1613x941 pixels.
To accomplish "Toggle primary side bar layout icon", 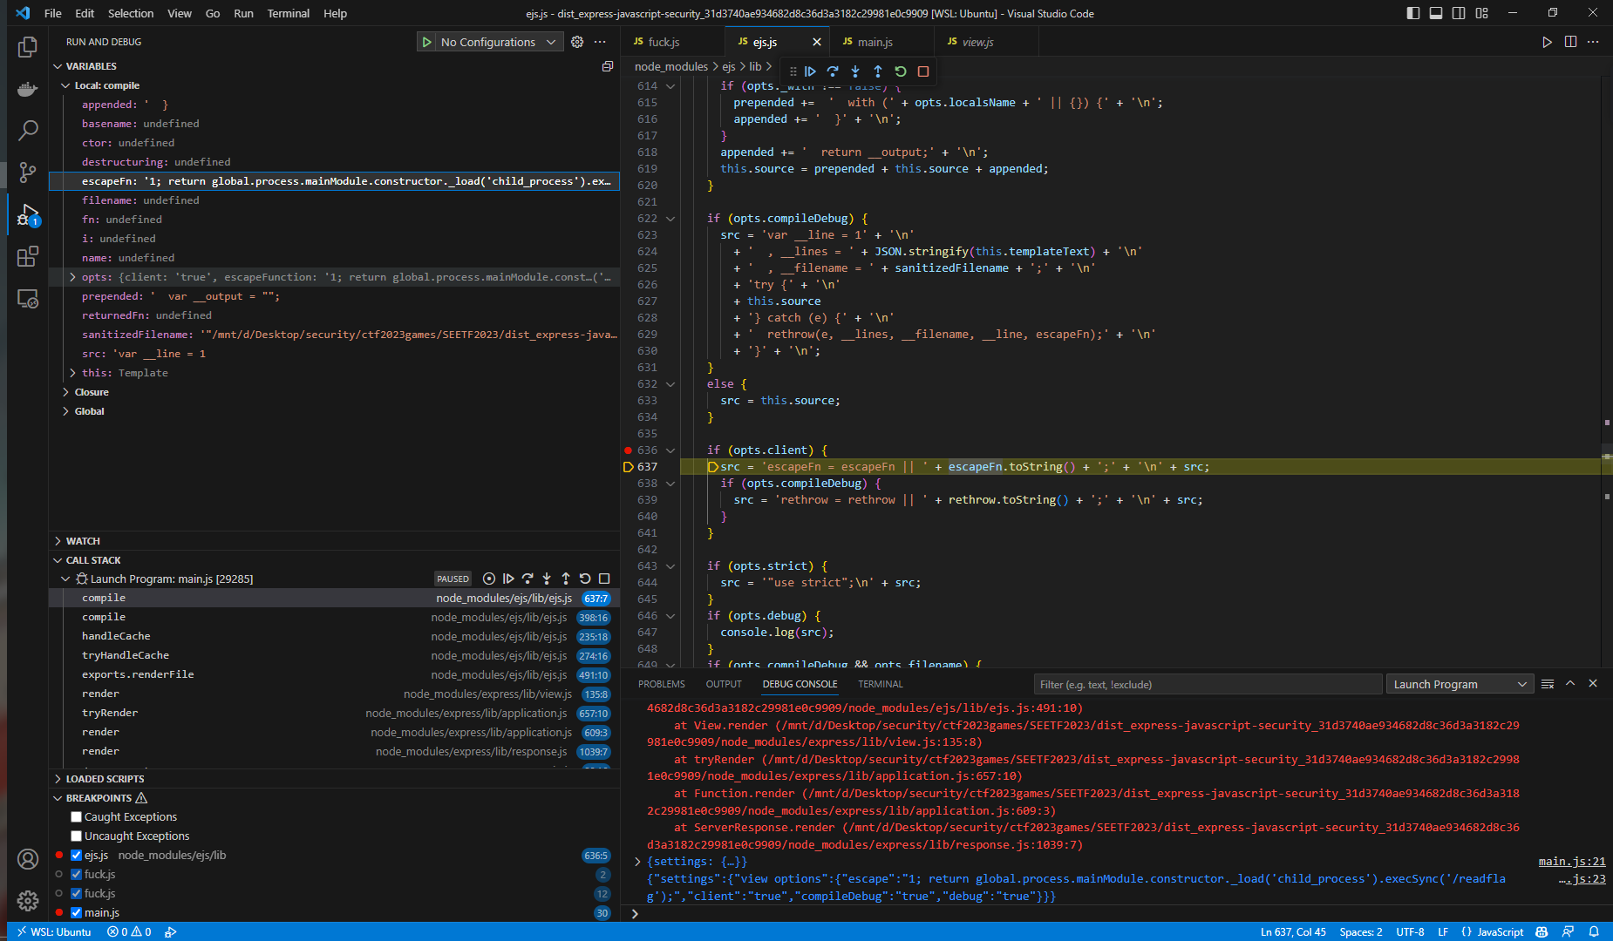I will pos(1413,13).
